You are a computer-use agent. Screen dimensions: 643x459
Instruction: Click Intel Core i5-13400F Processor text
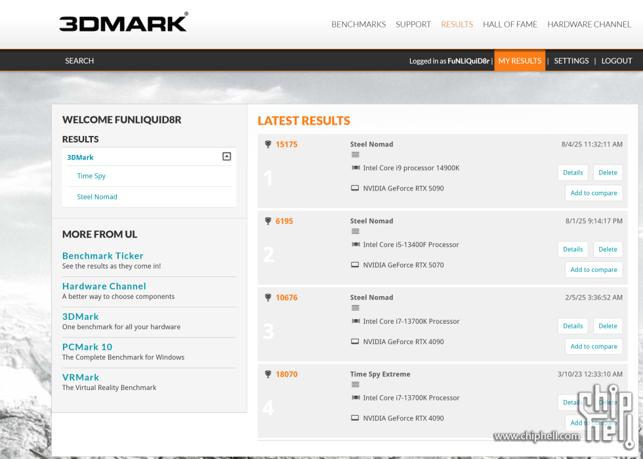(x=411, y=245)
